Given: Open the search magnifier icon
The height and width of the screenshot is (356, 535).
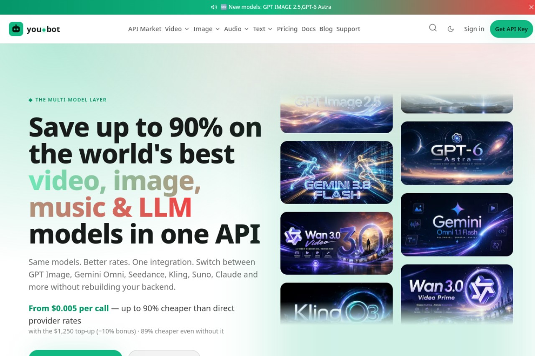Looking at the screenshot, I should click(x=433, y=28).
